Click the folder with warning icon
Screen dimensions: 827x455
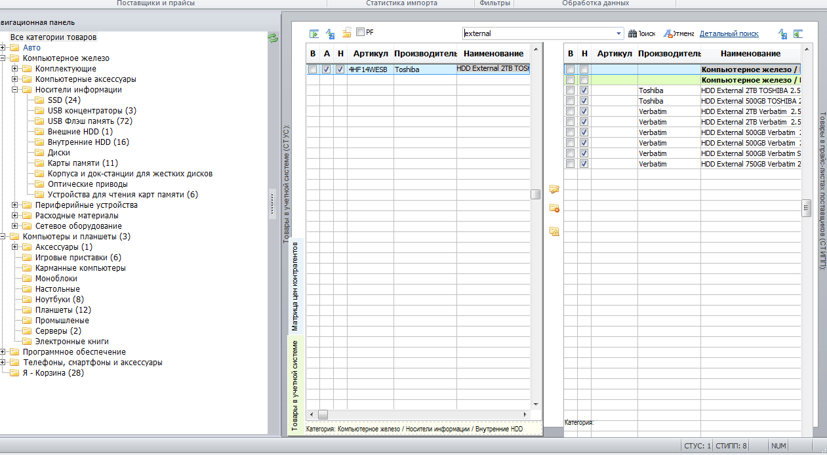(554, 231)
